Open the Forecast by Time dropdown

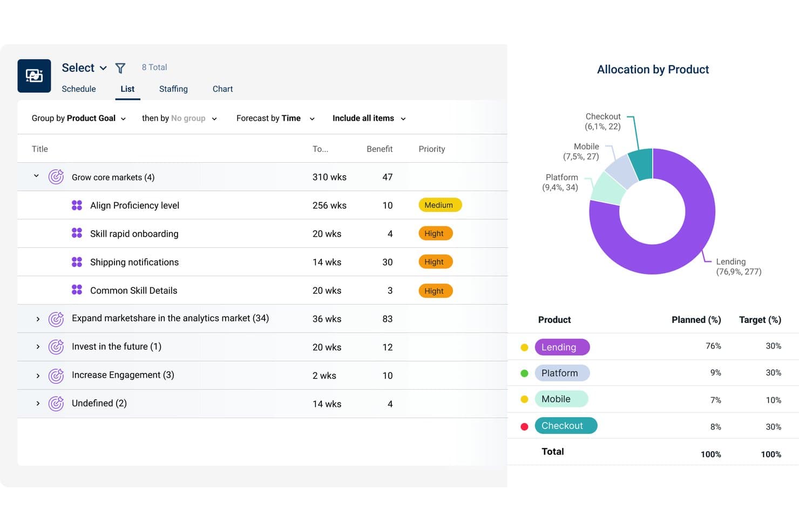(x=275, y=118)
